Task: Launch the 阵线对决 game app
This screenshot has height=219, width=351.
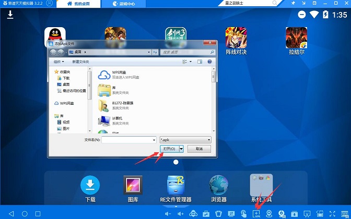Action: (x=236, y=41)
